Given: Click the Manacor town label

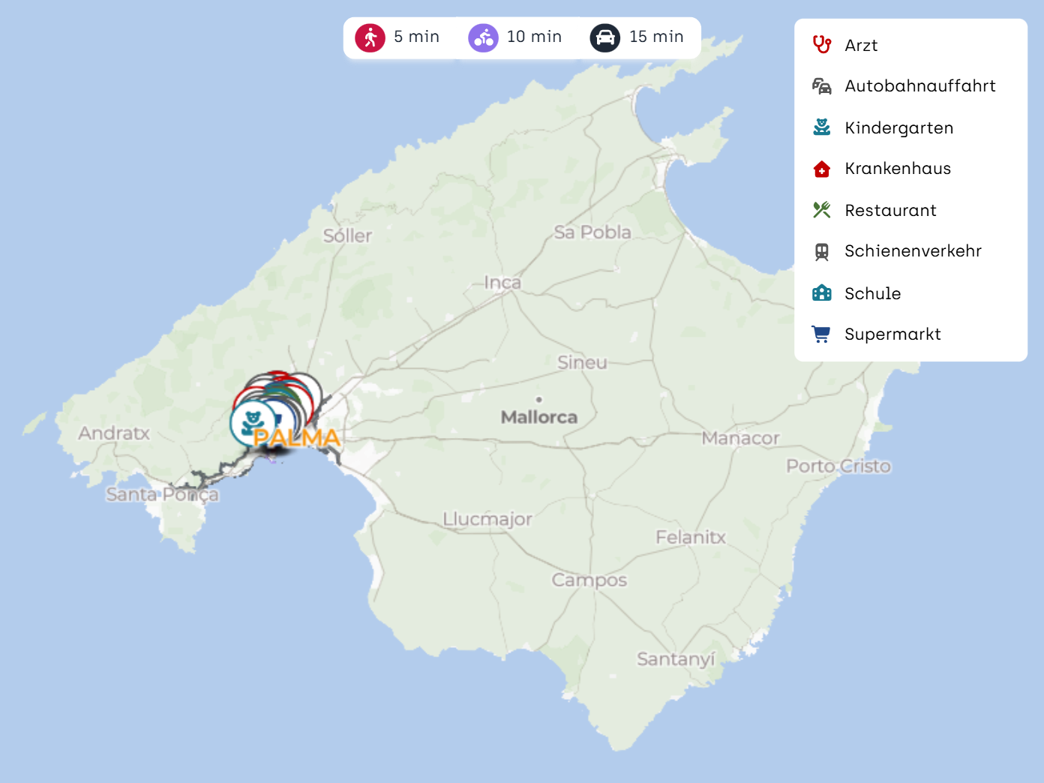Looking at the screenshot, I should click(x=740, y=438).
